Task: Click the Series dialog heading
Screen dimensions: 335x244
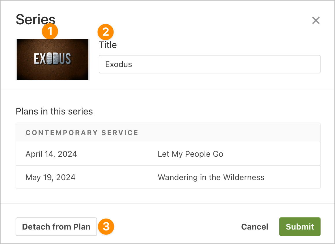Action: [x=36, y=19]
